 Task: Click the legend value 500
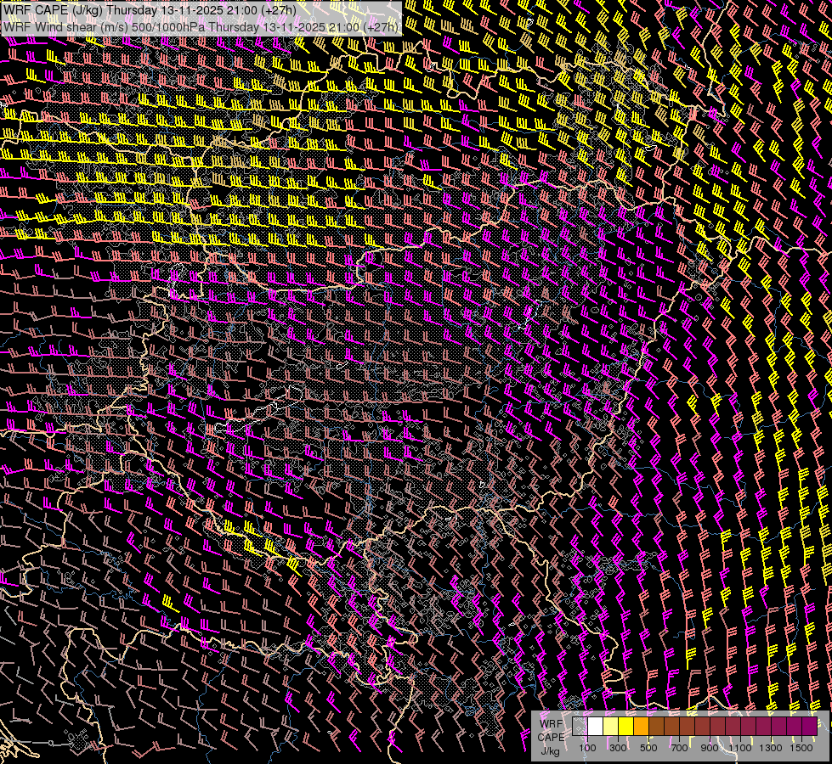click(x=648, y=748)
